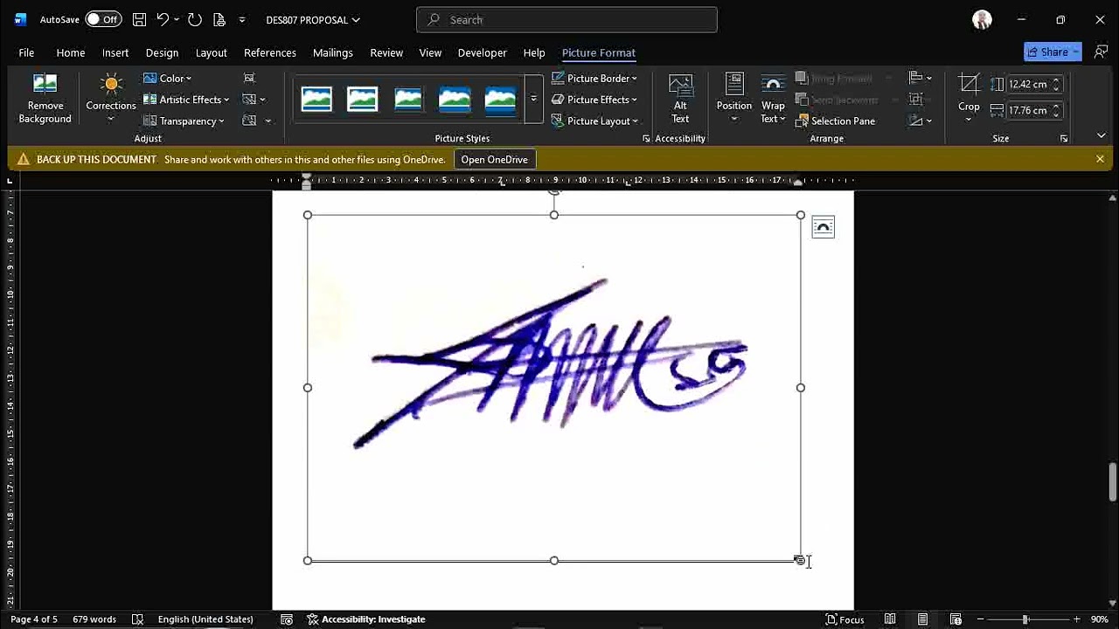1119x629 pixels.
Task: Click the Compress Pictures icon
Action: point(249,79)
